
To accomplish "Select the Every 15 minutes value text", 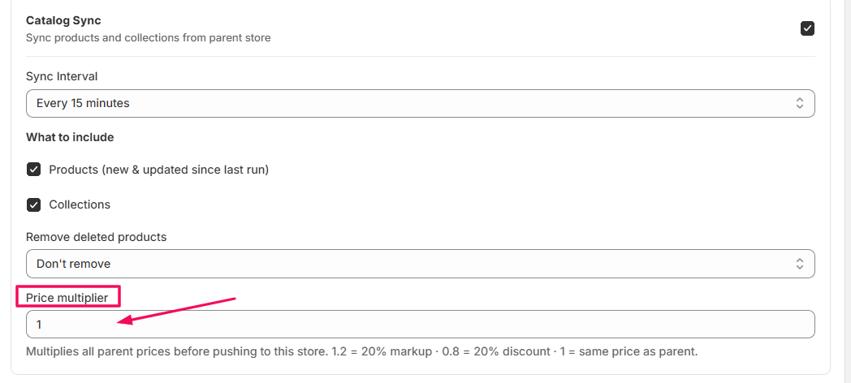I will [83, 103].
